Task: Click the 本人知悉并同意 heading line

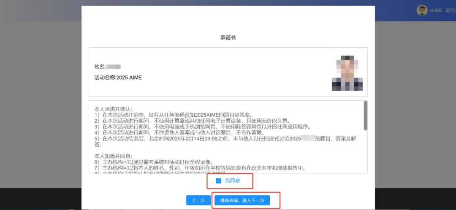Action: (x=114, y=156)
